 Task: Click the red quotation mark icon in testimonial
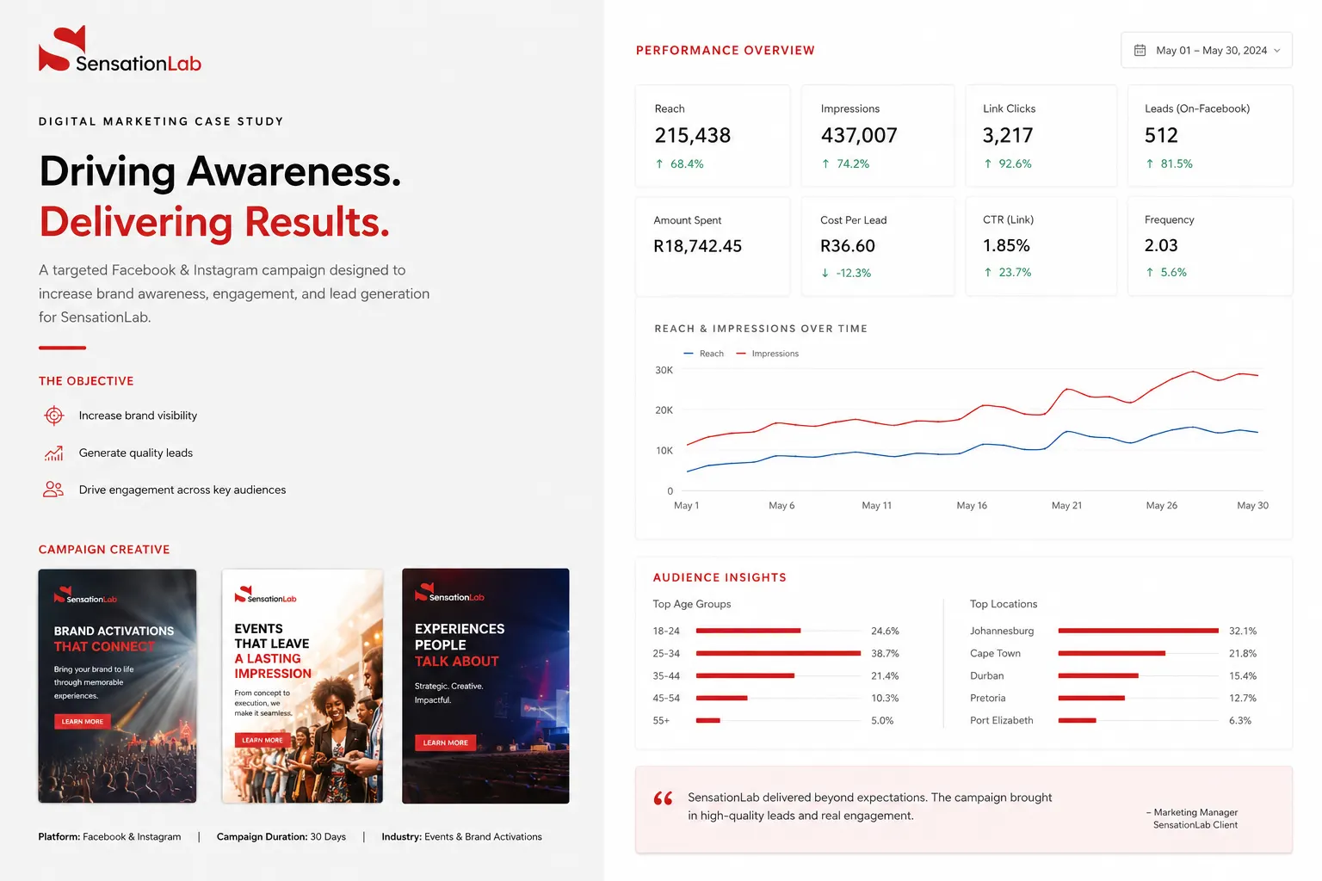click(x=663, y=798)
